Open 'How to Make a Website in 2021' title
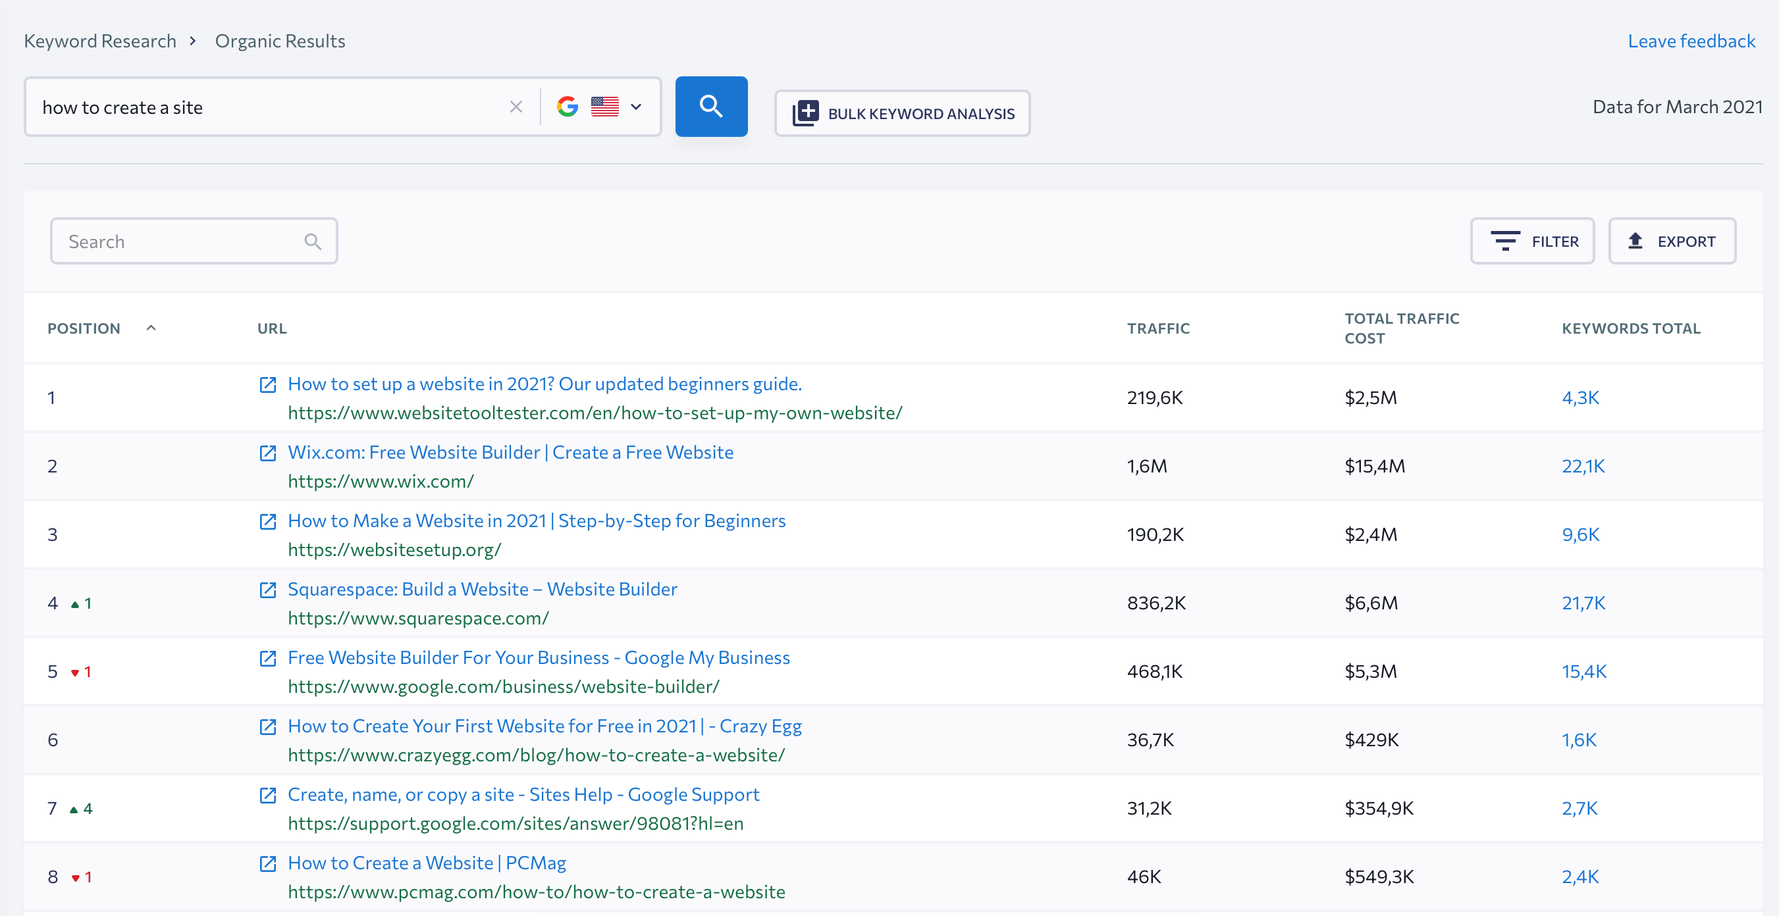Viewport: 1779px width, 916px height. coord(537,521)
